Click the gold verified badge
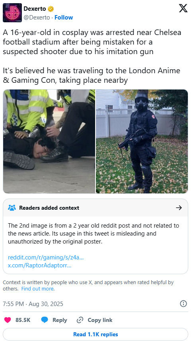This screenshot has height=345, width=193. click(x=51, y=9)
